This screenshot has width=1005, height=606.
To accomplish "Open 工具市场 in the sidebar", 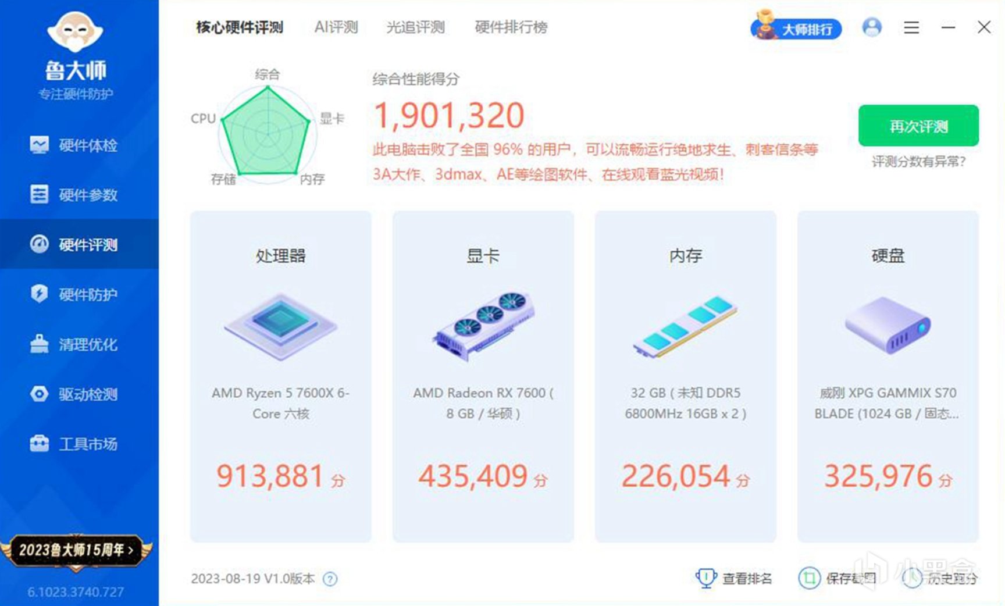I will pos(79,444).
